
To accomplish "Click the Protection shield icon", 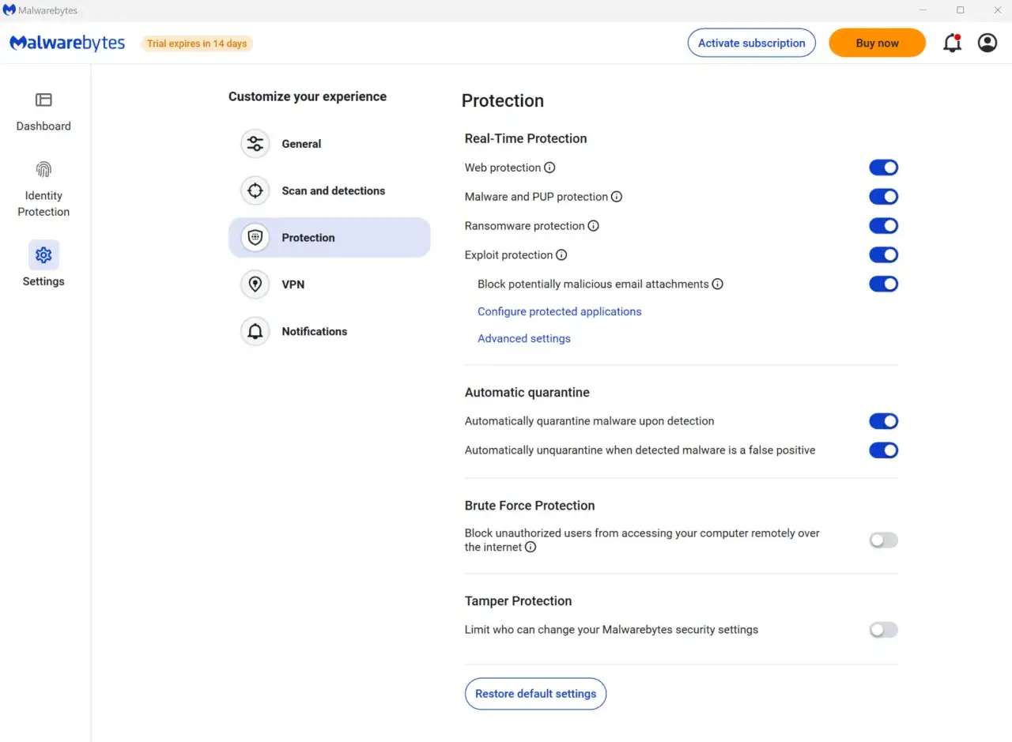I will click(255, 237).
